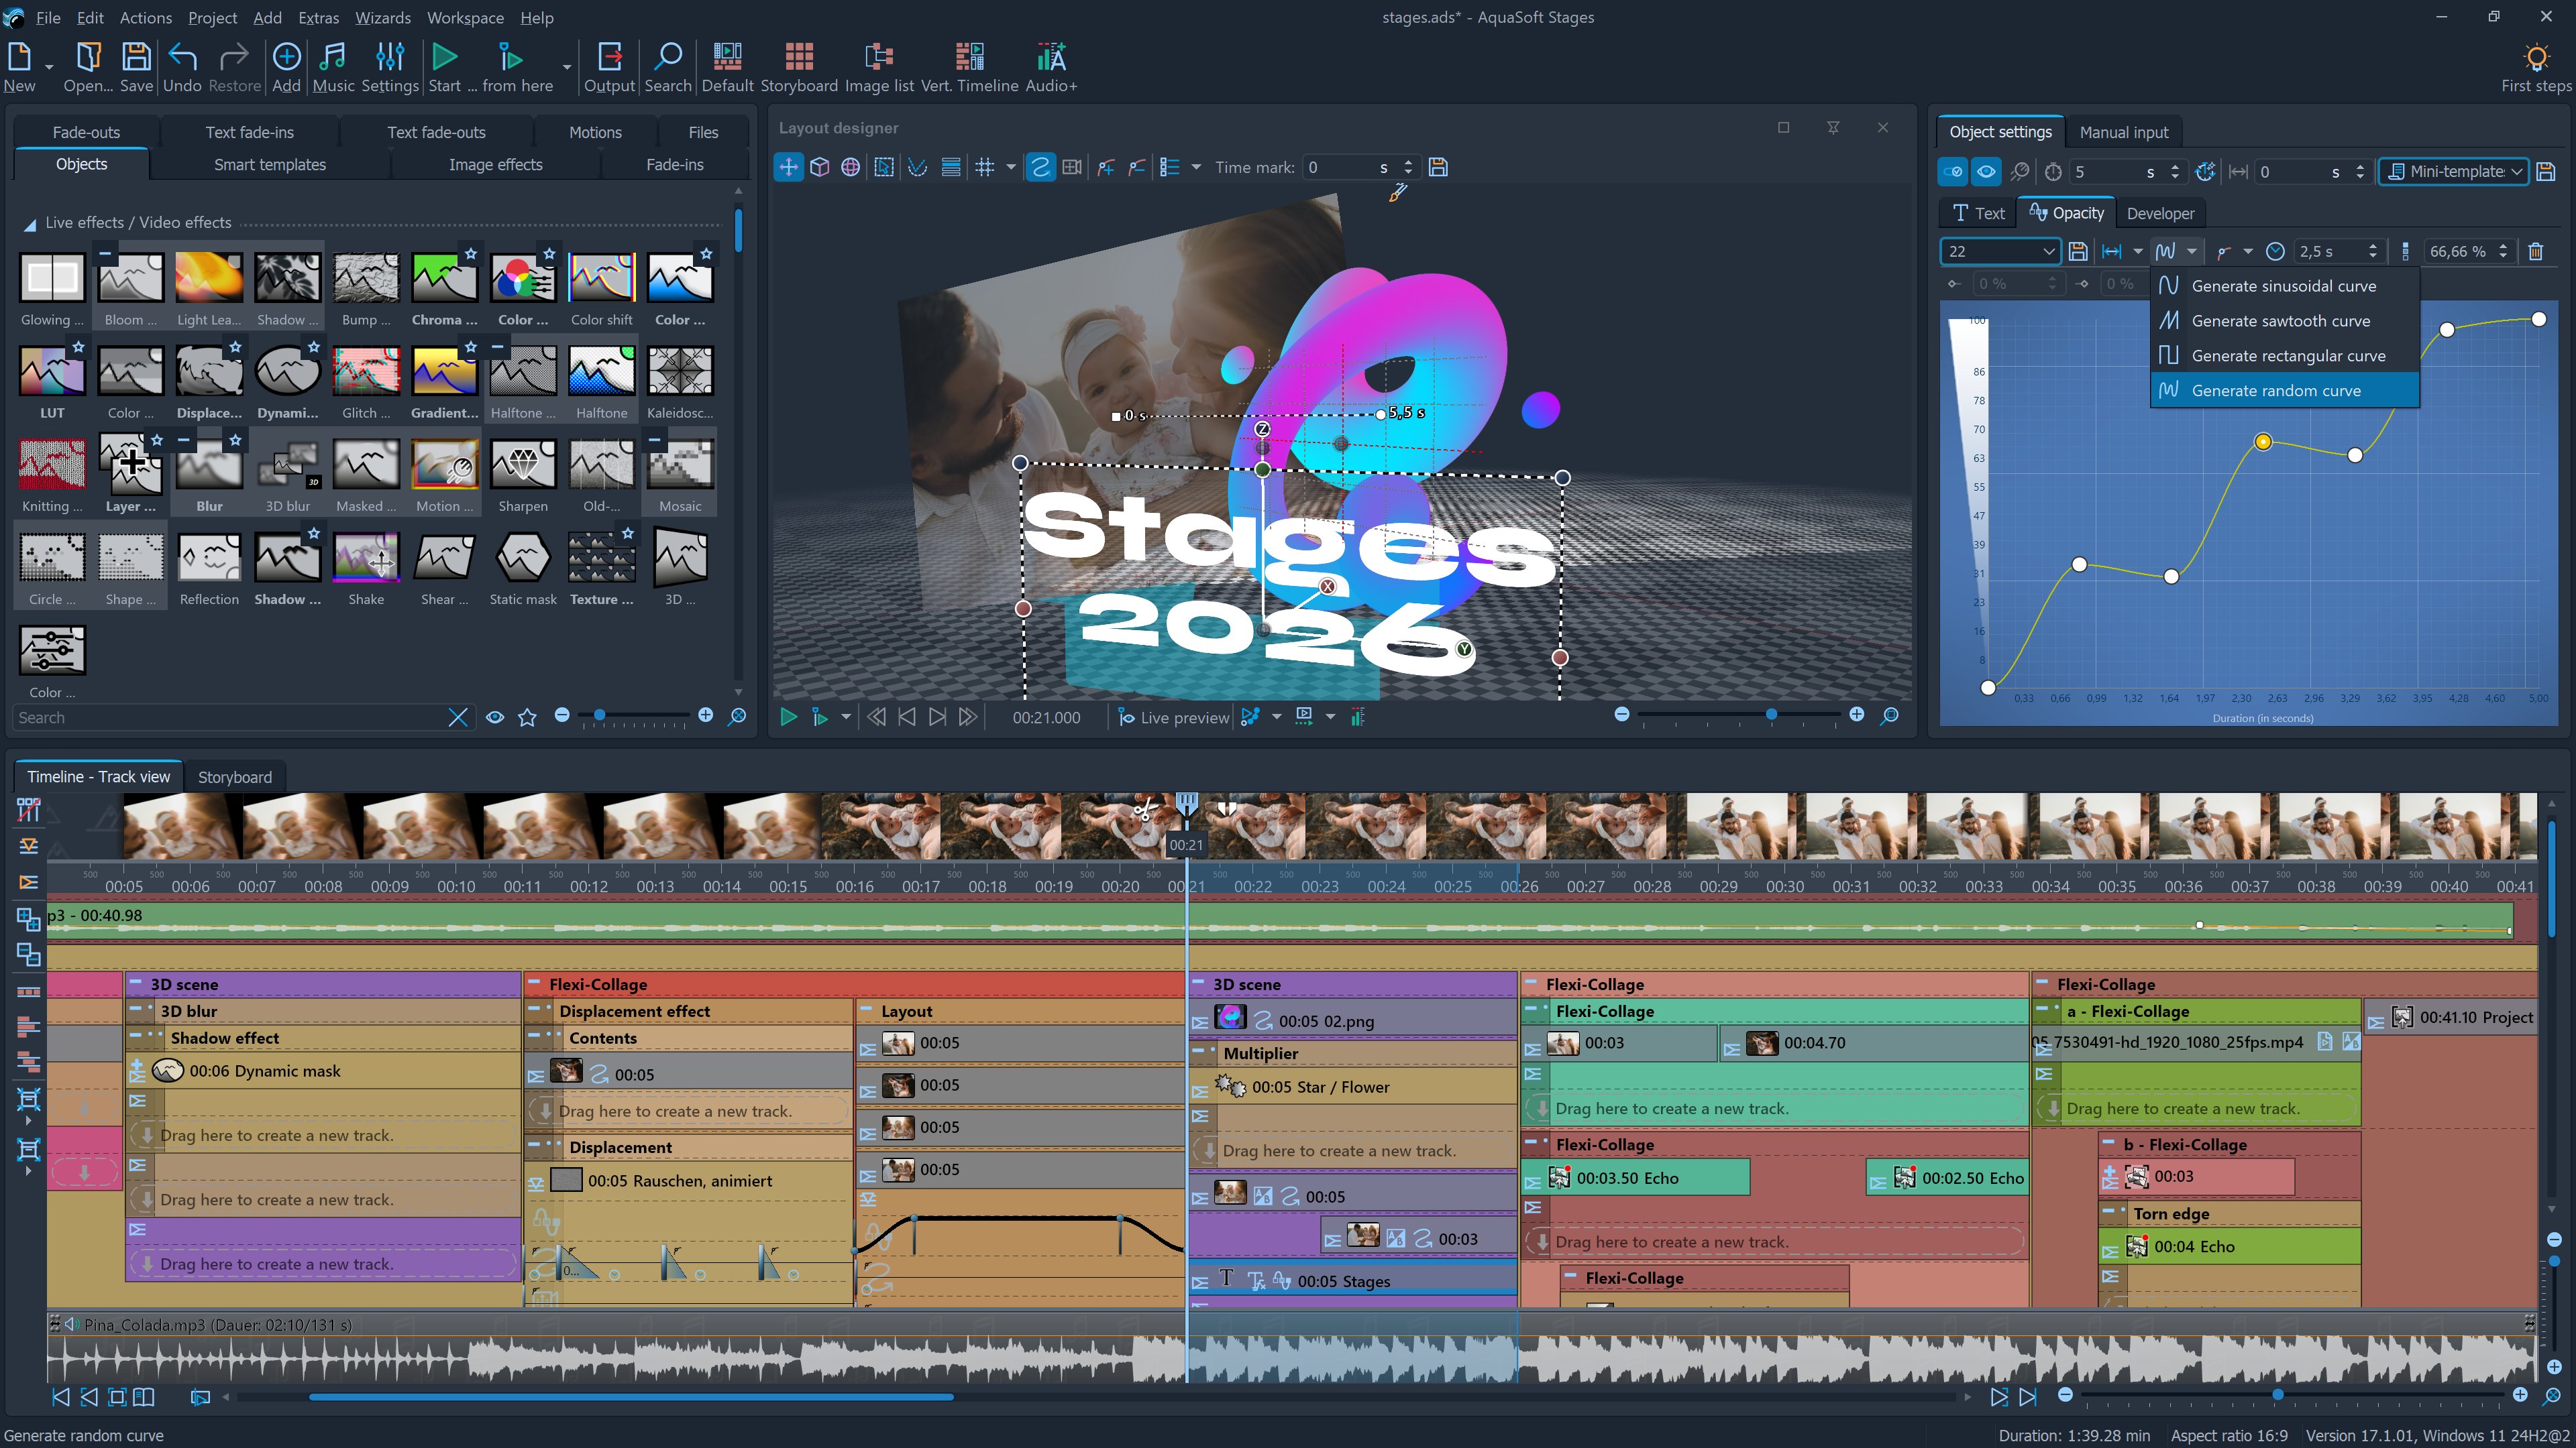2576x1448 pixels.
Task: Toggle favorites star filter in Objects panel
Action: (528, 717)
